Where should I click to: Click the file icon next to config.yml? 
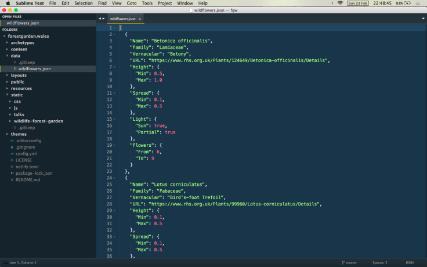12,154
